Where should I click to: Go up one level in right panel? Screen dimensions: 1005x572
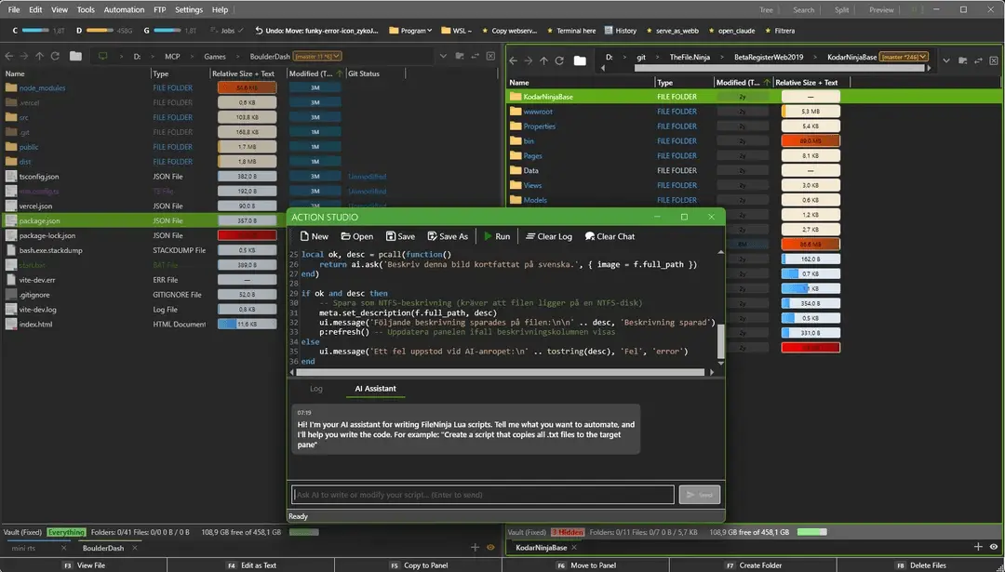pos(543,60)
